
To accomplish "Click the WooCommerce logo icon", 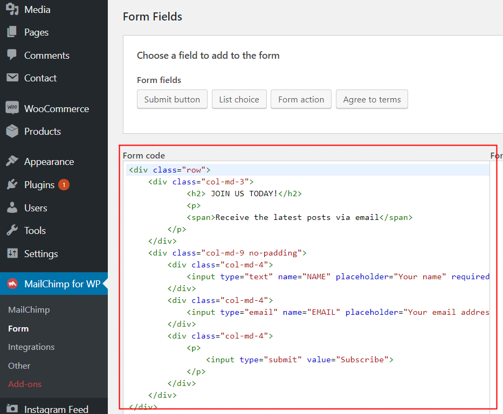I will pyautogui.click(x=12, y=108).
